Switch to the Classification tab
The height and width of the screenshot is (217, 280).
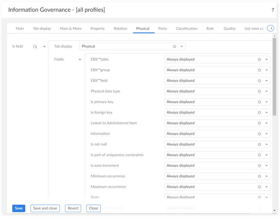pos(187,29)
